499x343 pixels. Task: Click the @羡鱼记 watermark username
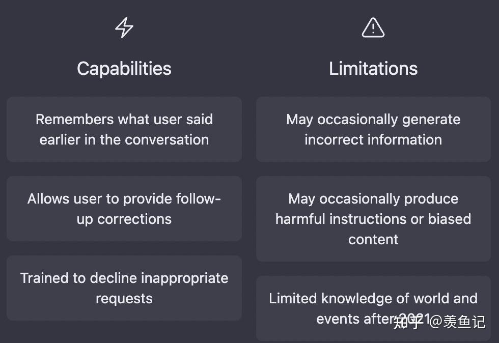pos(457,322)
